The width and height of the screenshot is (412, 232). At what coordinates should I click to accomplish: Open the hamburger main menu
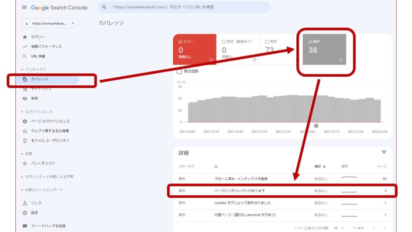point(24,7)
